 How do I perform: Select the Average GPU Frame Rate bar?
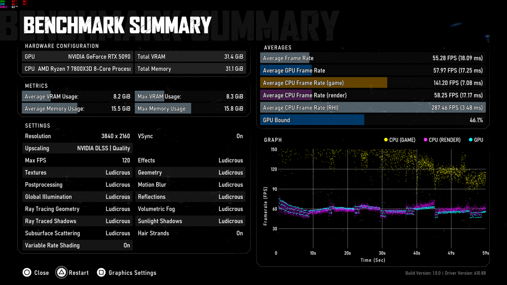[373, 70]
